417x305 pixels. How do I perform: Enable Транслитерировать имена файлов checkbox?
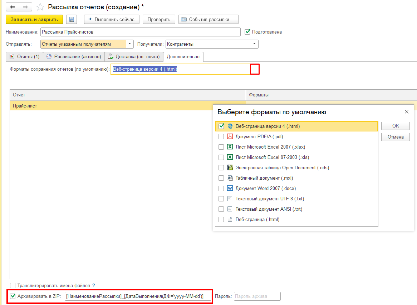[13, 286]
